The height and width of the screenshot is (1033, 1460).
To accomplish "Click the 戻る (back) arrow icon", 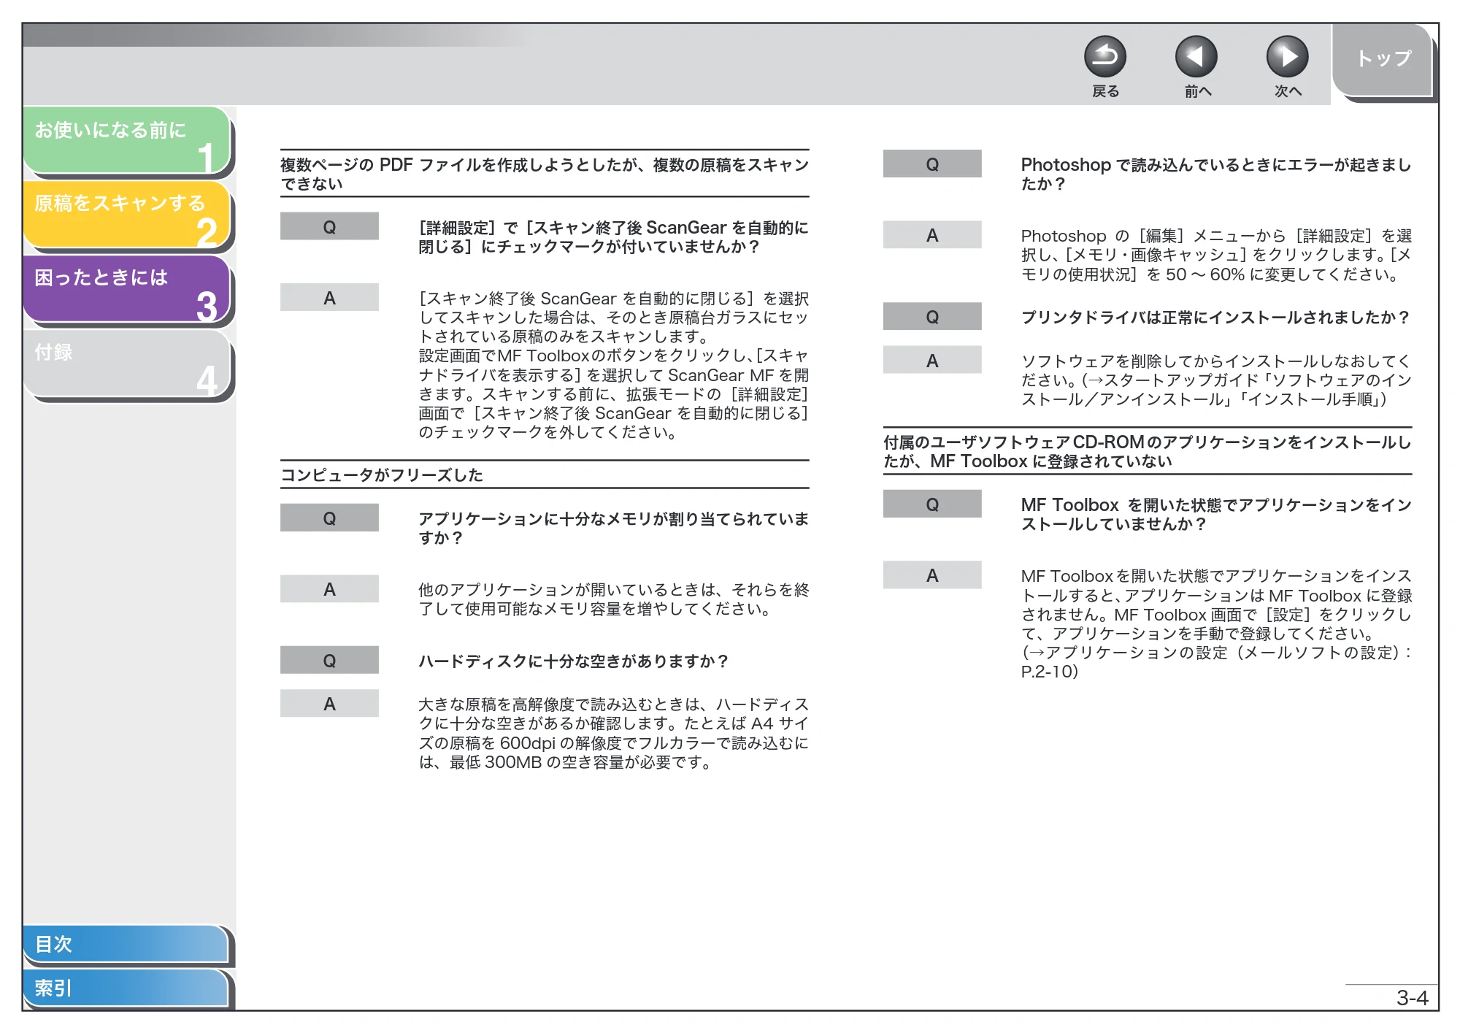I will click(x=1104, y=57).
